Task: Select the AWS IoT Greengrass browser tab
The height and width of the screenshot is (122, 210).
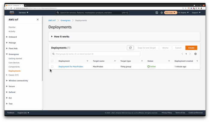Action: point(14,5)
